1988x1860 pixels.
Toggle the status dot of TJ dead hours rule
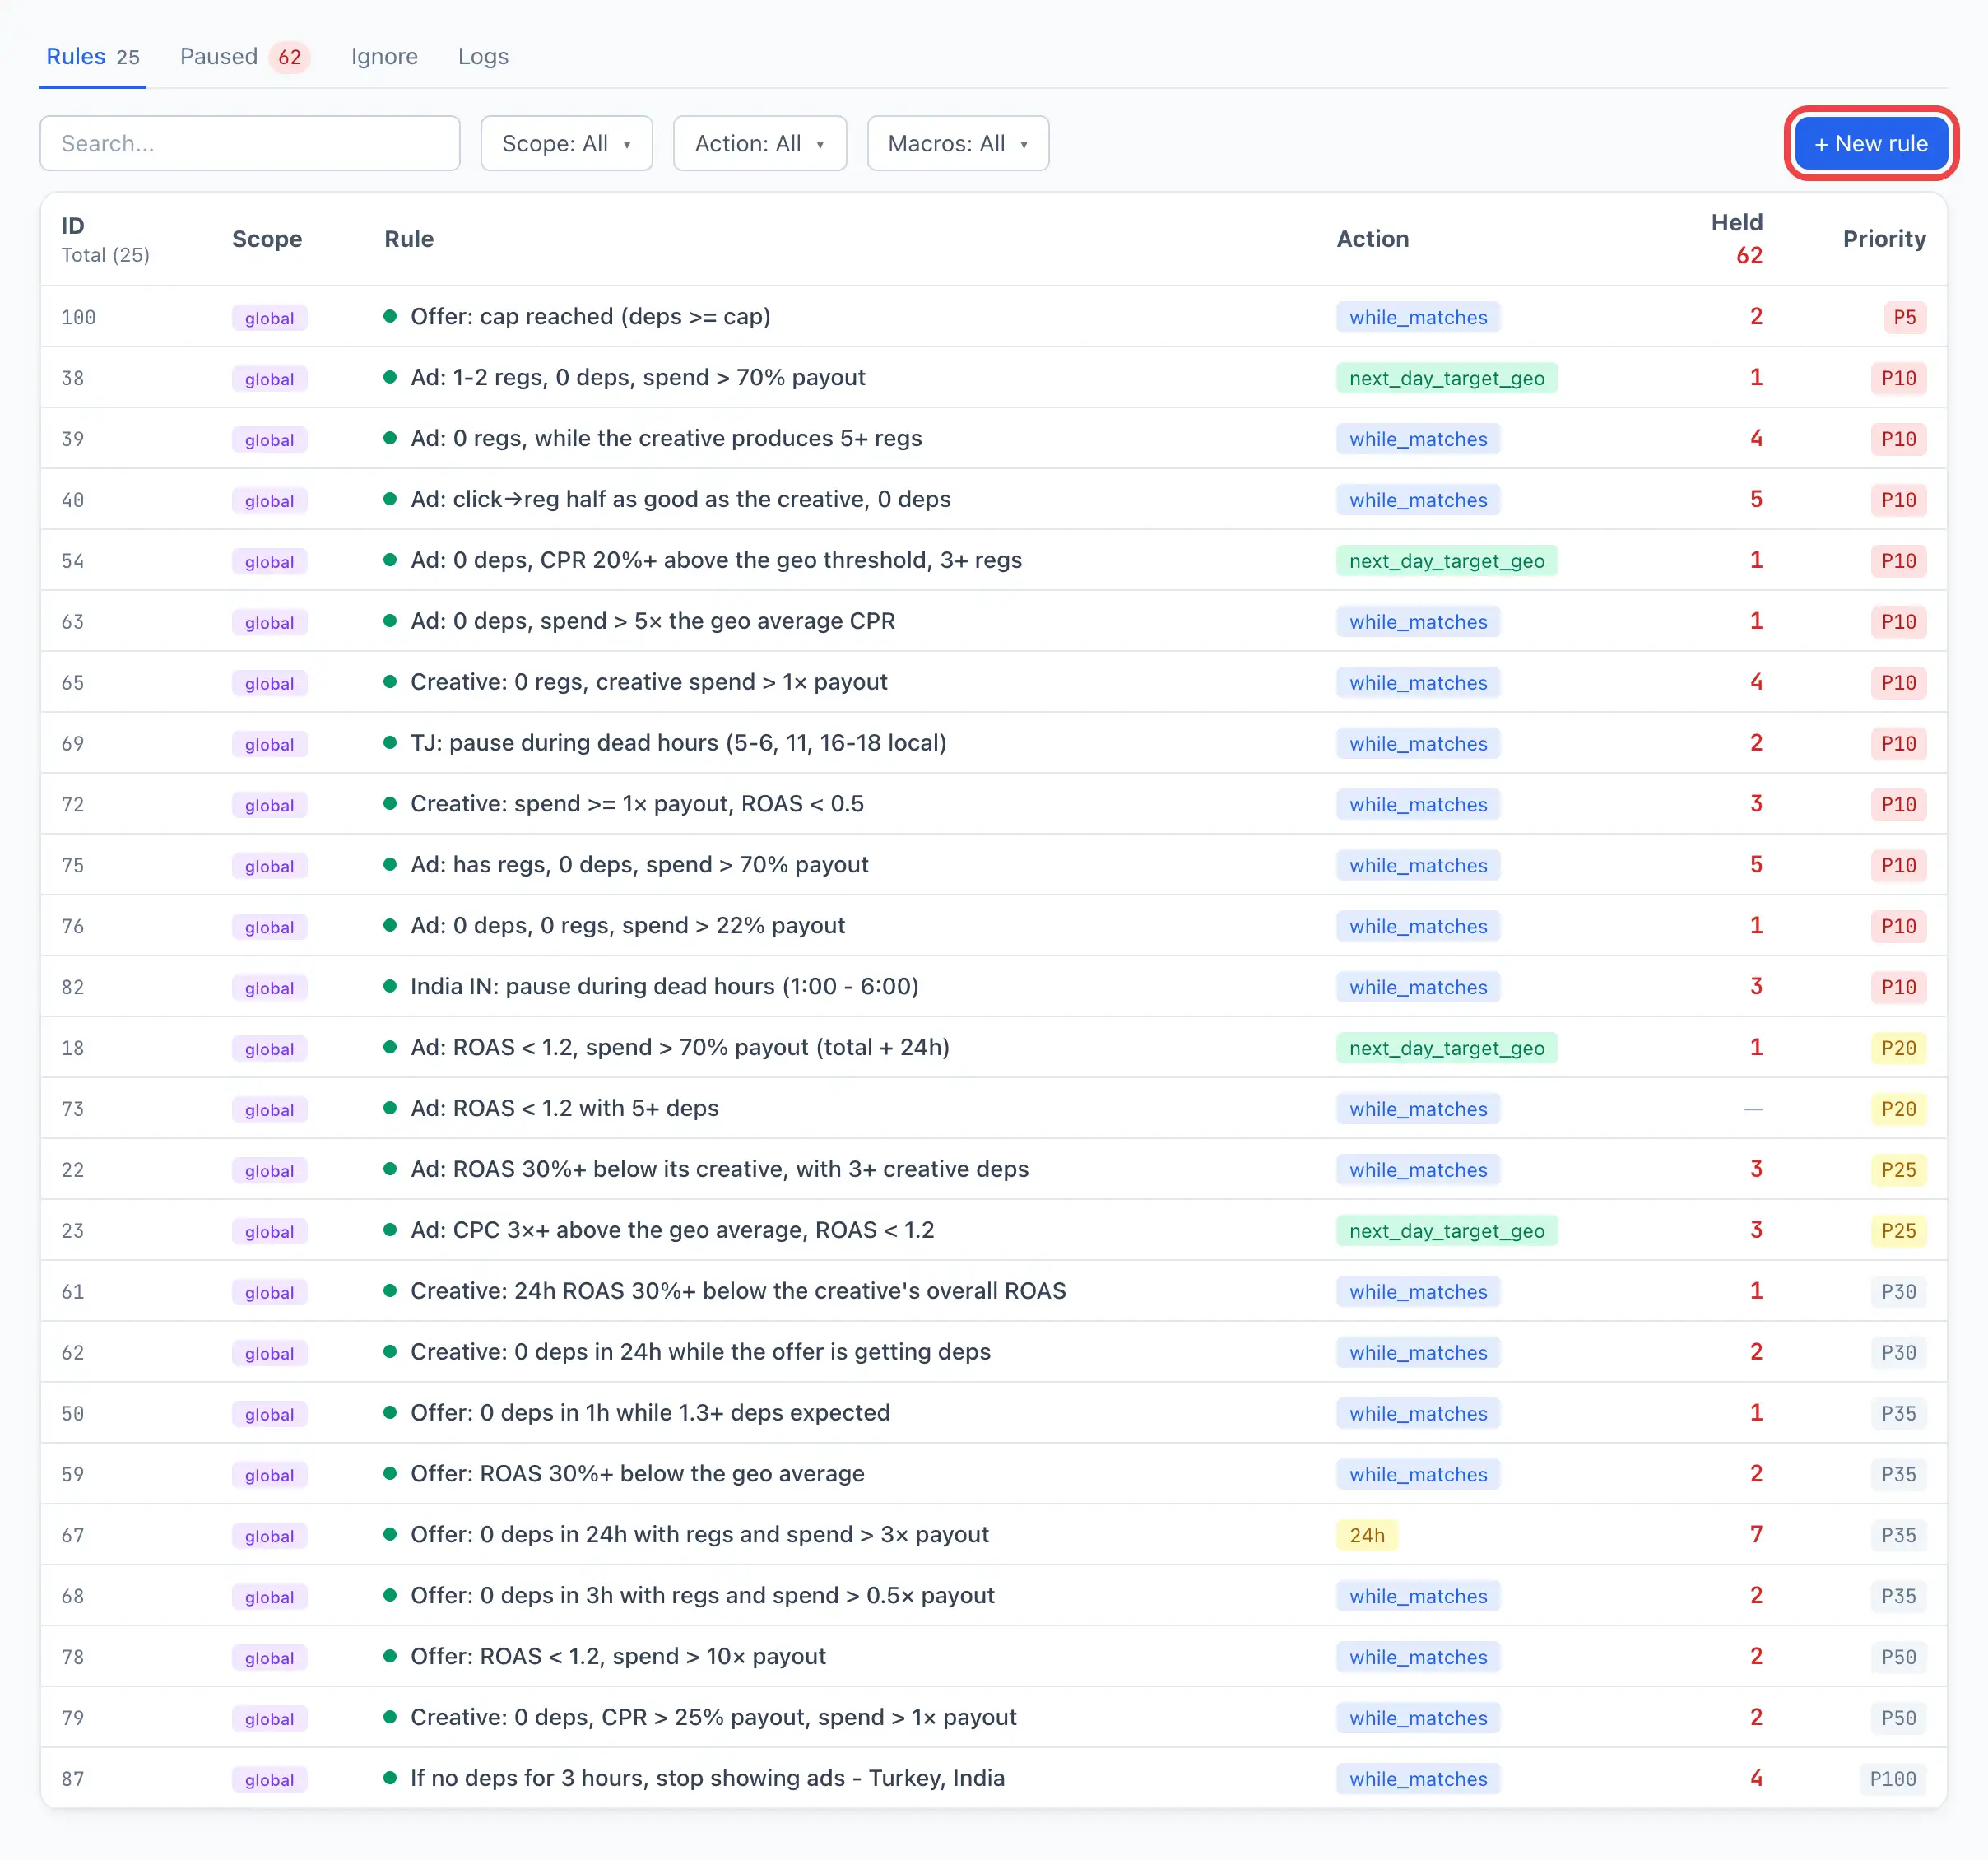(390, 743)
